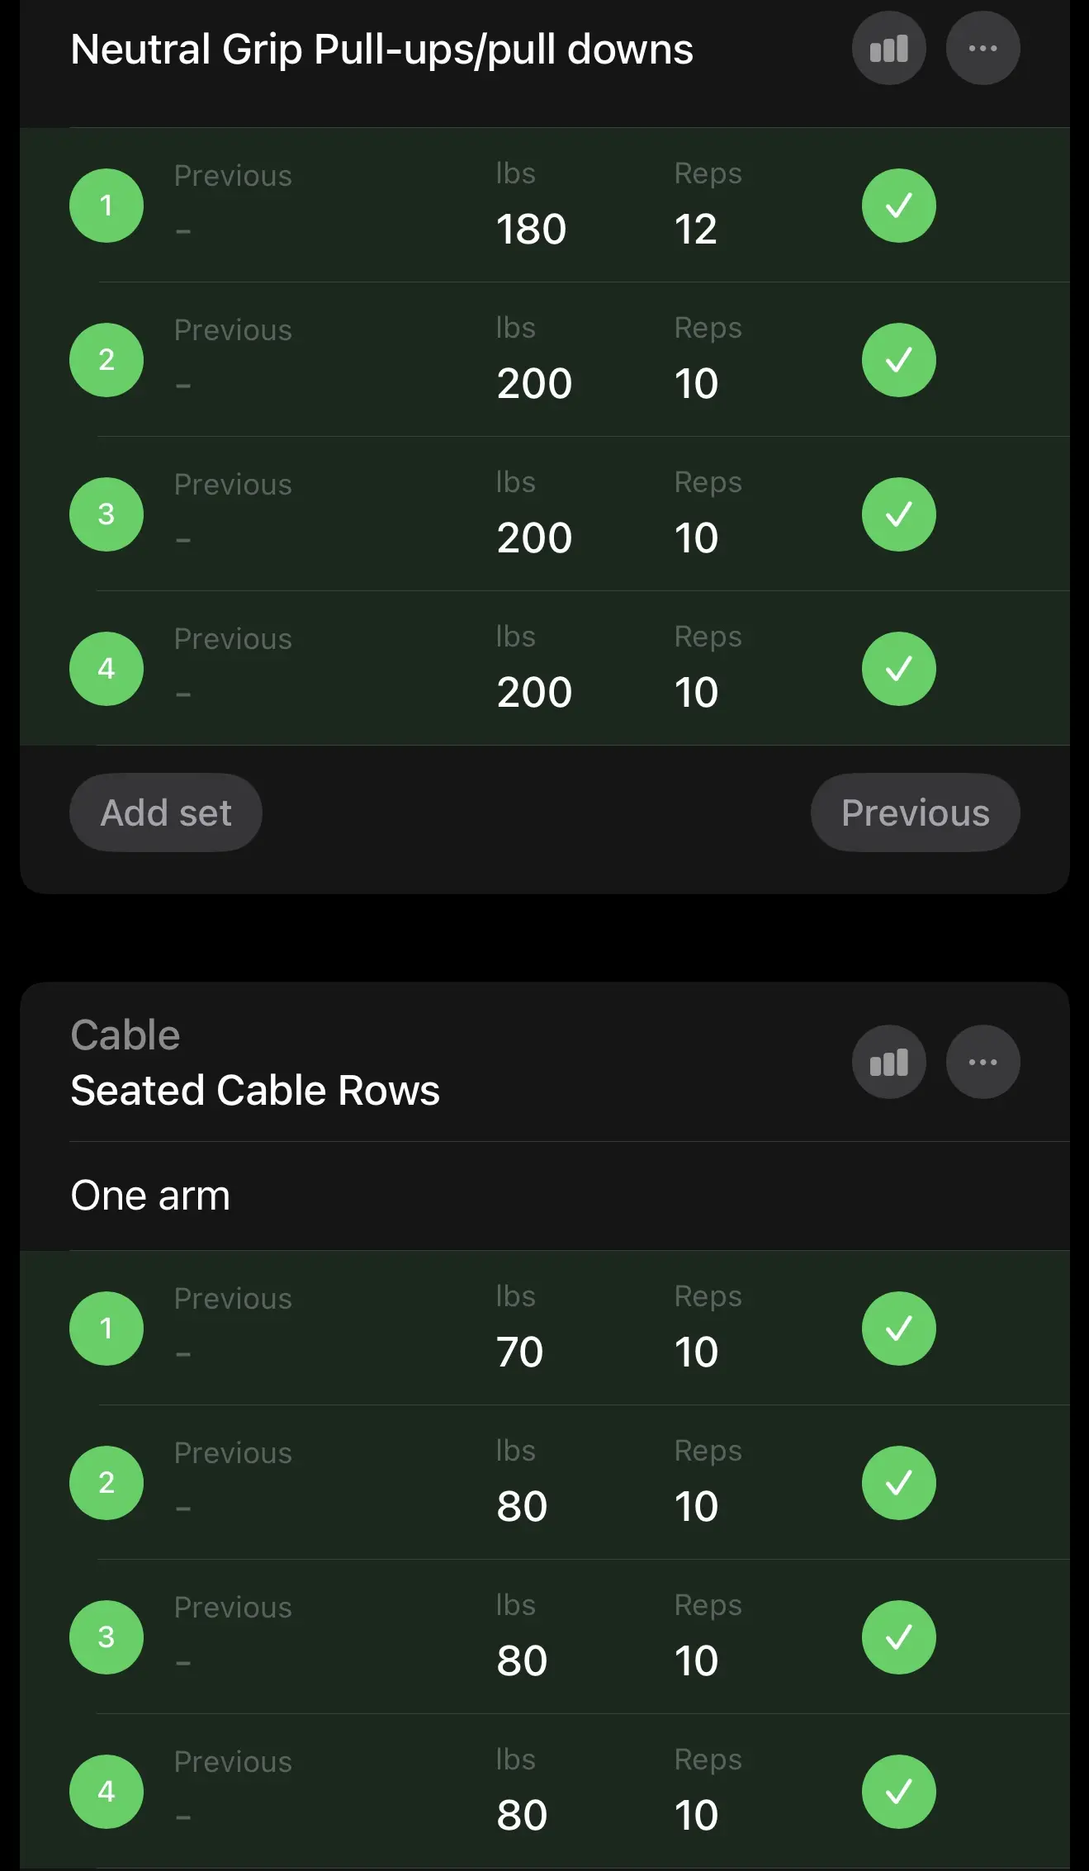Uncheck set 4 of Neutral Grip Pull-ups

point(898,669)
